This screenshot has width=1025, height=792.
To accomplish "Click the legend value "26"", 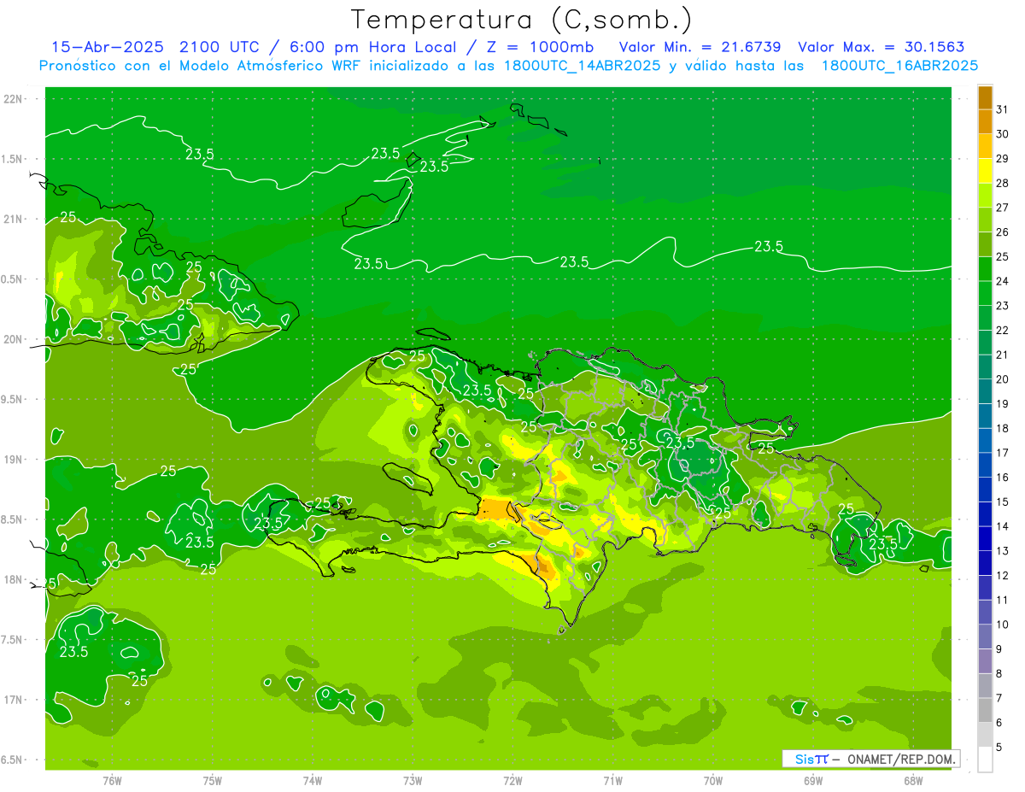I will (x=1002, y=232).
